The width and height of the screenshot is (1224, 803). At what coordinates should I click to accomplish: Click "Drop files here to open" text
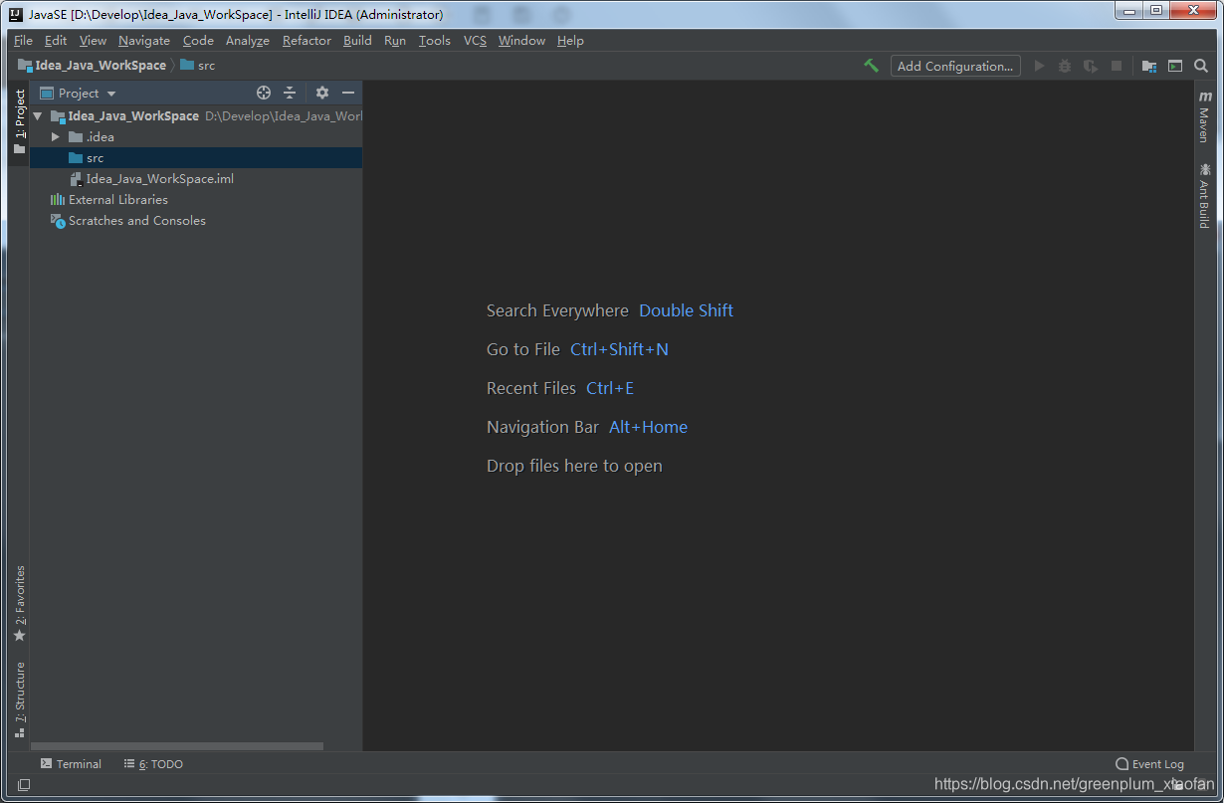574,466
